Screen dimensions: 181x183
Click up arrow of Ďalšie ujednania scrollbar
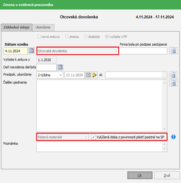pos(164,82)
